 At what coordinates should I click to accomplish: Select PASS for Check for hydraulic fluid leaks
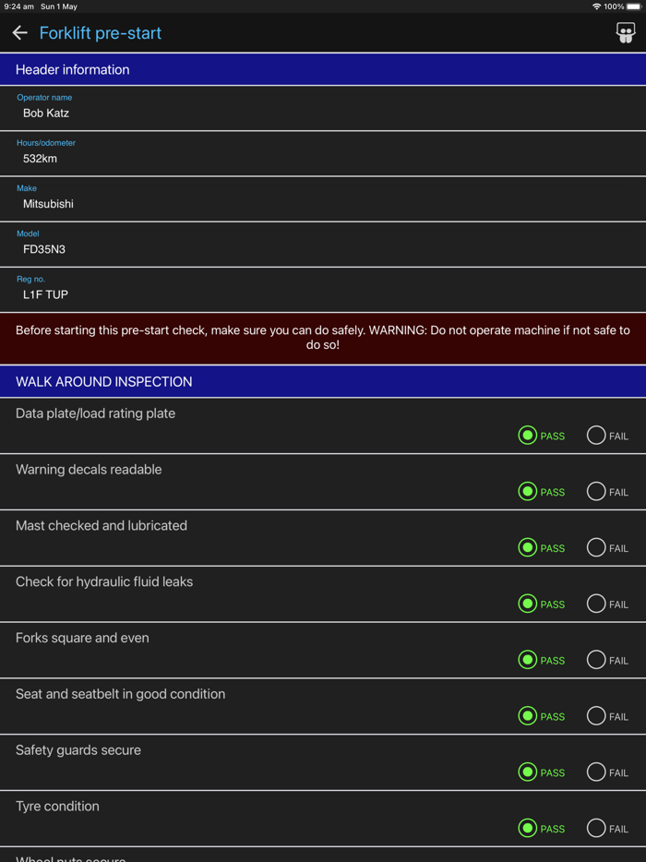click(528, 604)
